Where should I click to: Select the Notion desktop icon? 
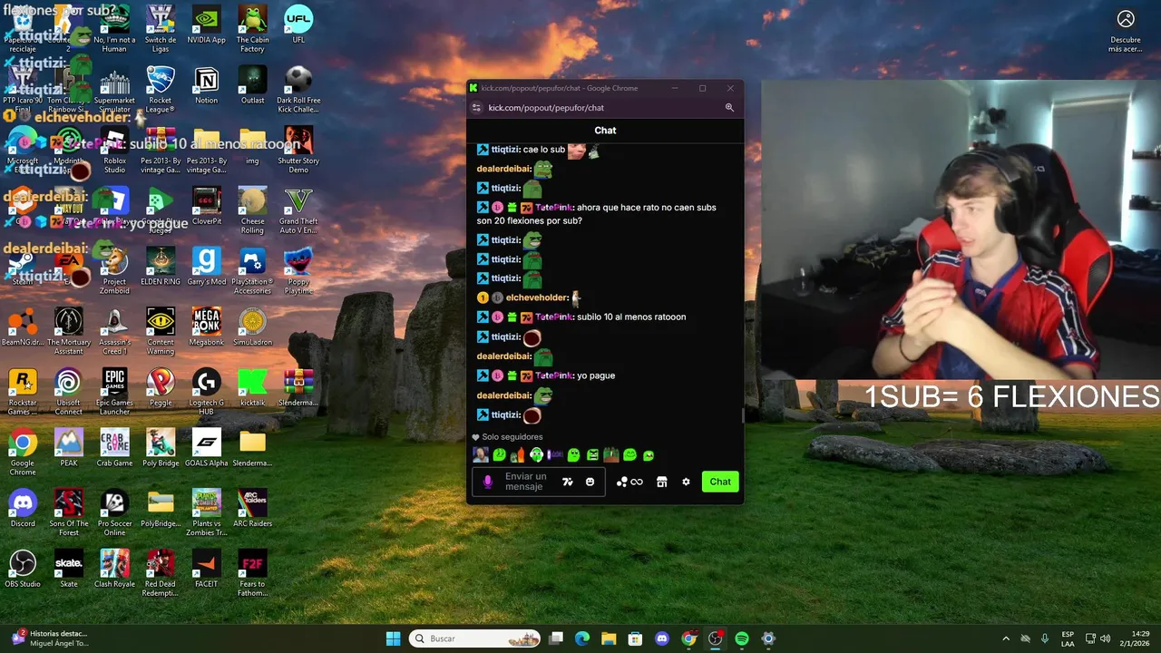click(x=206, y=85)
